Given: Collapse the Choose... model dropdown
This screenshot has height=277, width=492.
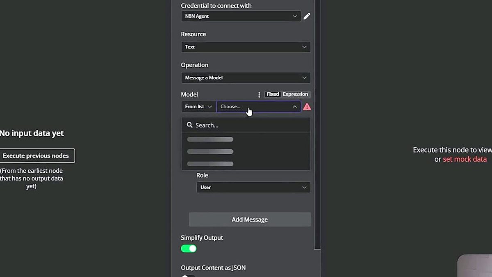Looking at the screenshot, I should point(259,107).
